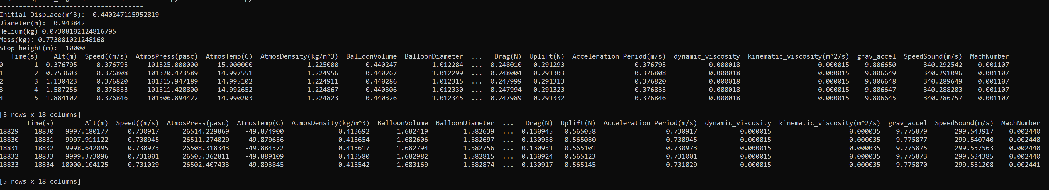This screenshot has height=190, width=1049.
Task: Click the first '[5 rows x 18 columns]' text
Action: point(40,115)
